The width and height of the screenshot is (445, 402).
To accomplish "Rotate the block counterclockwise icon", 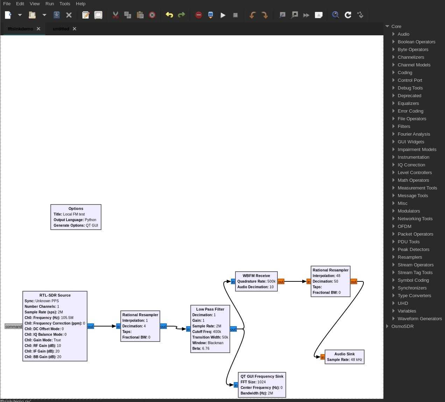I will click(x=252, y=15).
